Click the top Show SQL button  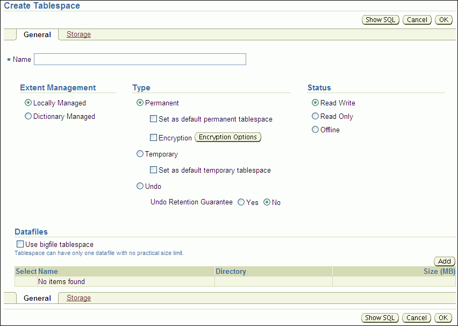[x=381, y=20]
